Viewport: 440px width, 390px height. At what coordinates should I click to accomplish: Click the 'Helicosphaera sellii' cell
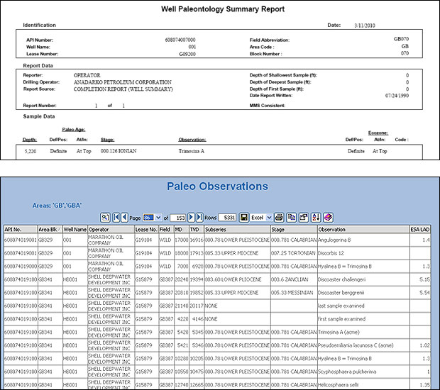click(363, 384)
